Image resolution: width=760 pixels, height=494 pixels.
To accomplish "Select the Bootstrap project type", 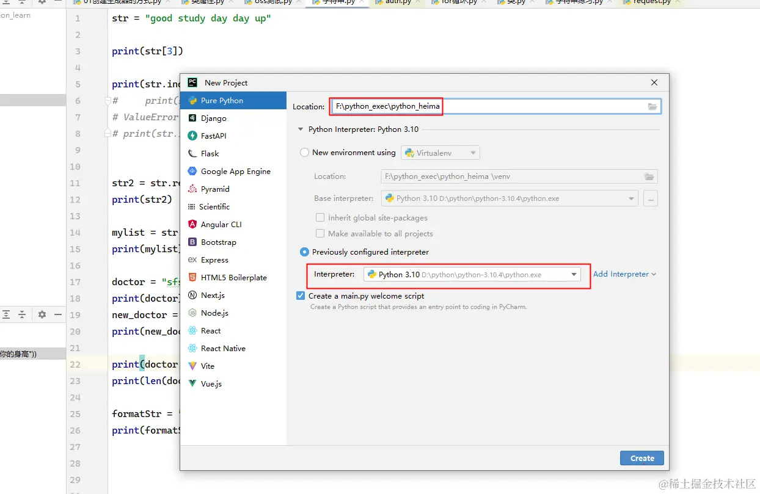I will (233, 242).
